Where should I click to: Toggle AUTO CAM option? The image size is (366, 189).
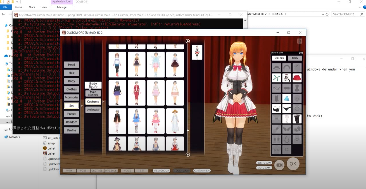tap(264, 168)
